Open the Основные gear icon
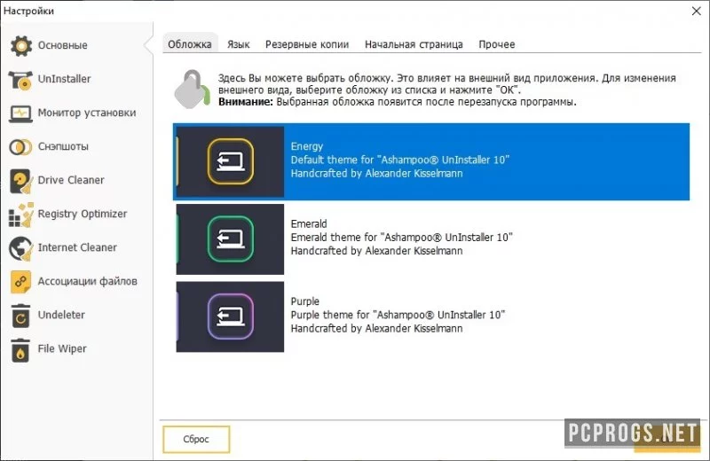The image size is (710, 461). click(x=21, y=46)
